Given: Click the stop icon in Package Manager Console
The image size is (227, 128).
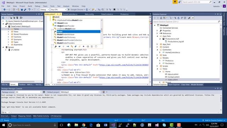Looking at the screenshot, I should (x=107, y=92).
